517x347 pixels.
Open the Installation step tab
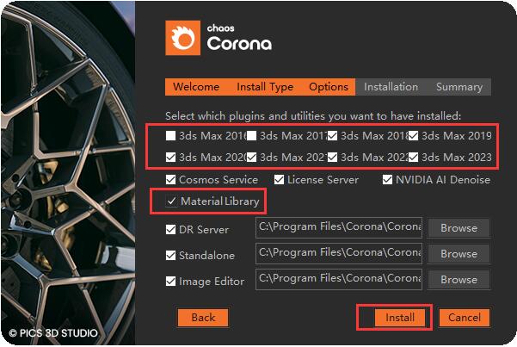click(391, 87)
